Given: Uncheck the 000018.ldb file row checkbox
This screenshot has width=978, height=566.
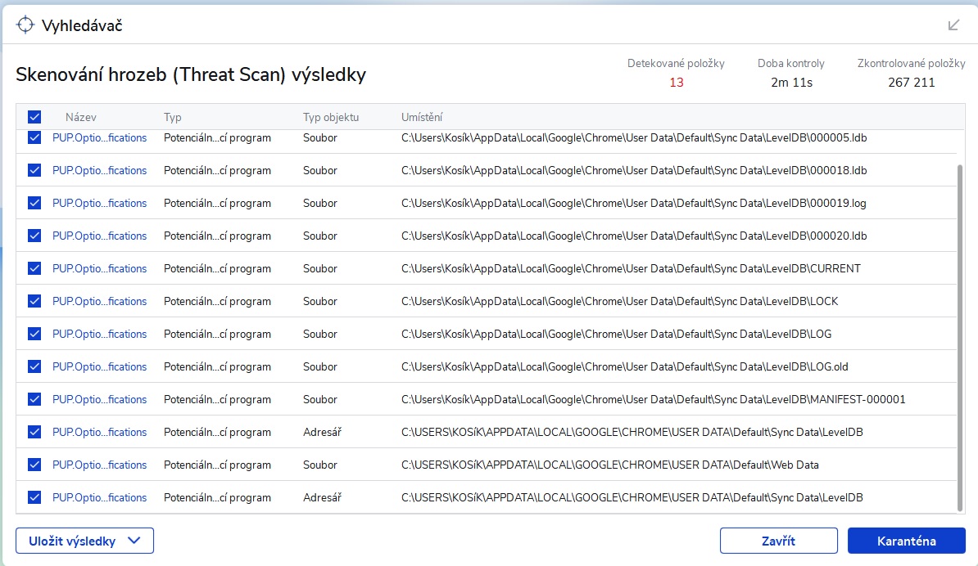Looking at the screenshot, I should click(34, 170).
